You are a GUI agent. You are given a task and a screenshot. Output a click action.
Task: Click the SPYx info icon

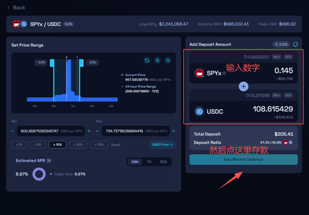(x=224, y=73)
